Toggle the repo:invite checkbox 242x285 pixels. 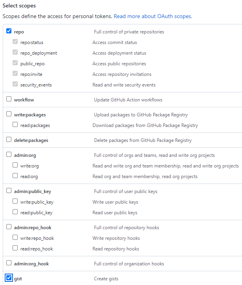click(15, 74)
